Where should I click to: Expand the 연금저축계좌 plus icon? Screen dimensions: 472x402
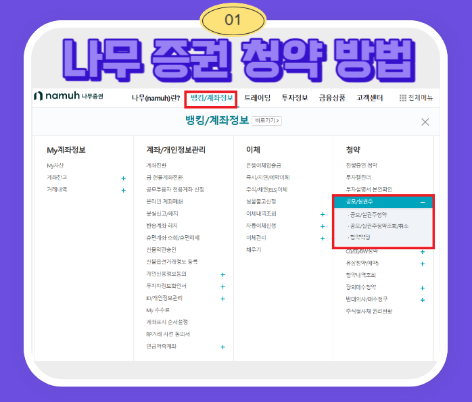click(x=222, y=347)
